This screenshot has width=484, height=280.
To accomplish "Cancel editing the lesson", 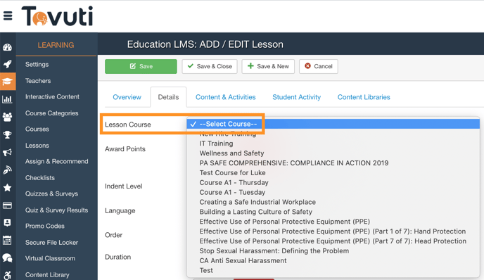I will coord(319,66).
